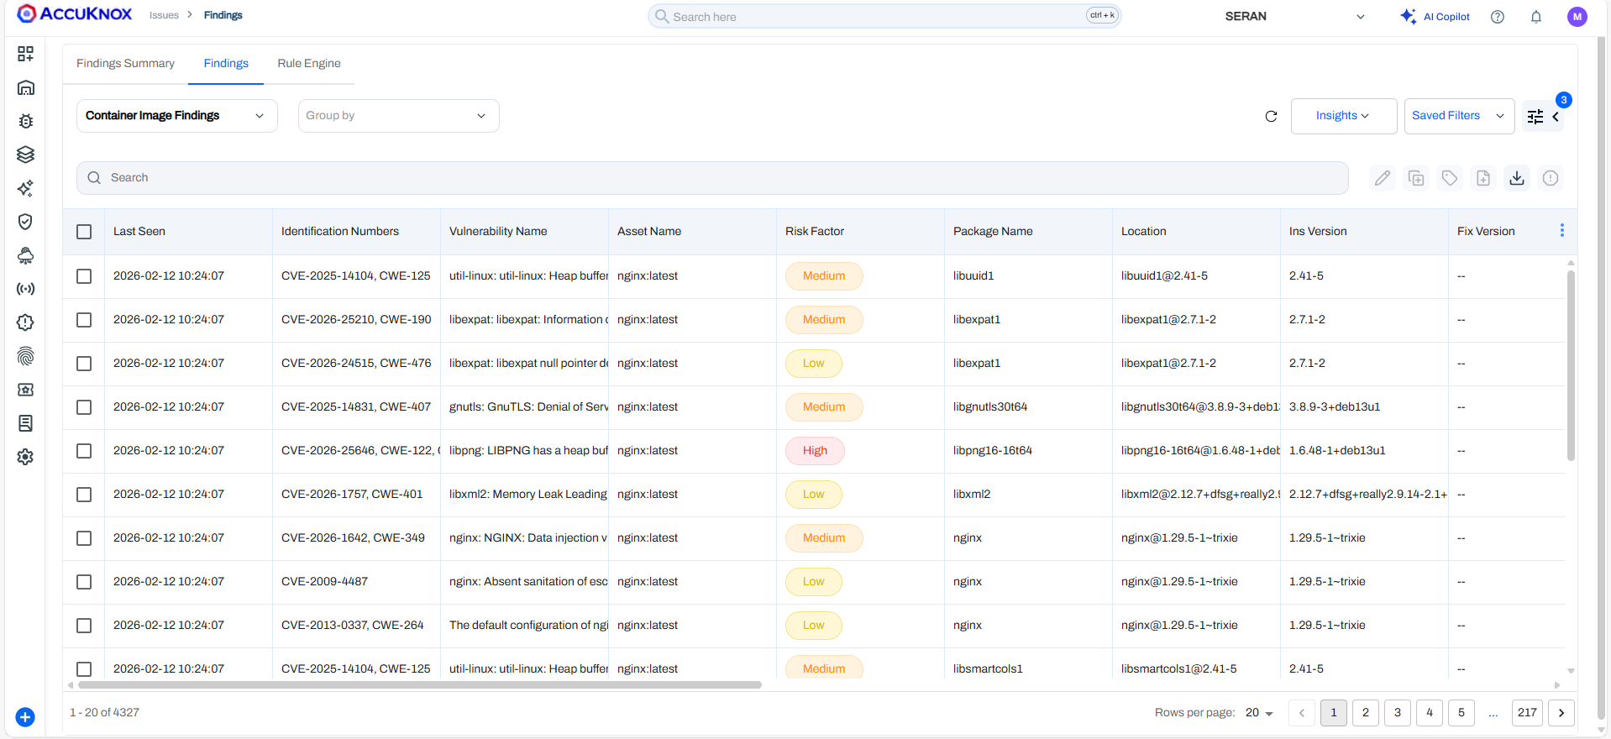Go to page 3 of results

1398,713
